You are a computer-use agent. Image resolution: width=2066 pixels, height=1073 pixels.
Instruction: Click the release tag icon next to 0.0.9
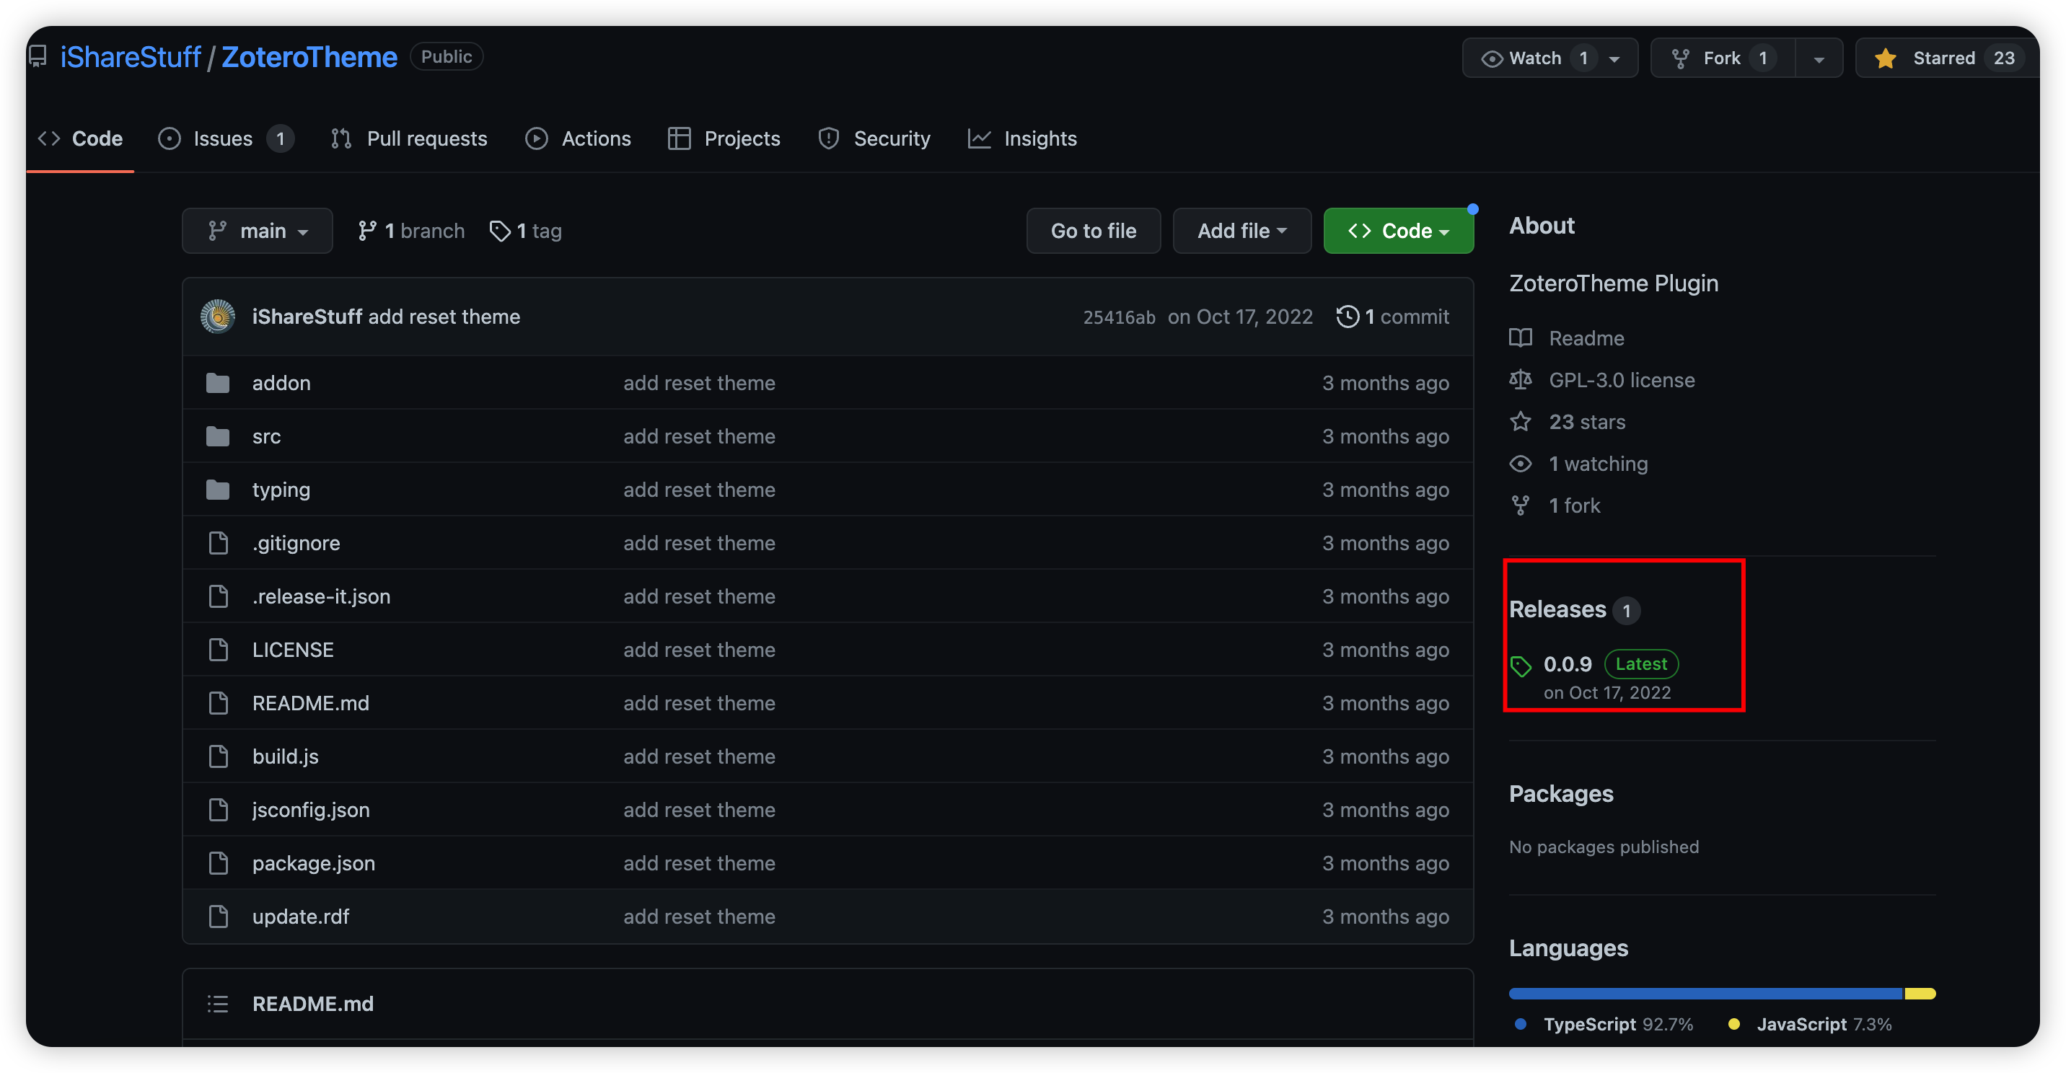[x=1521, y=666]
